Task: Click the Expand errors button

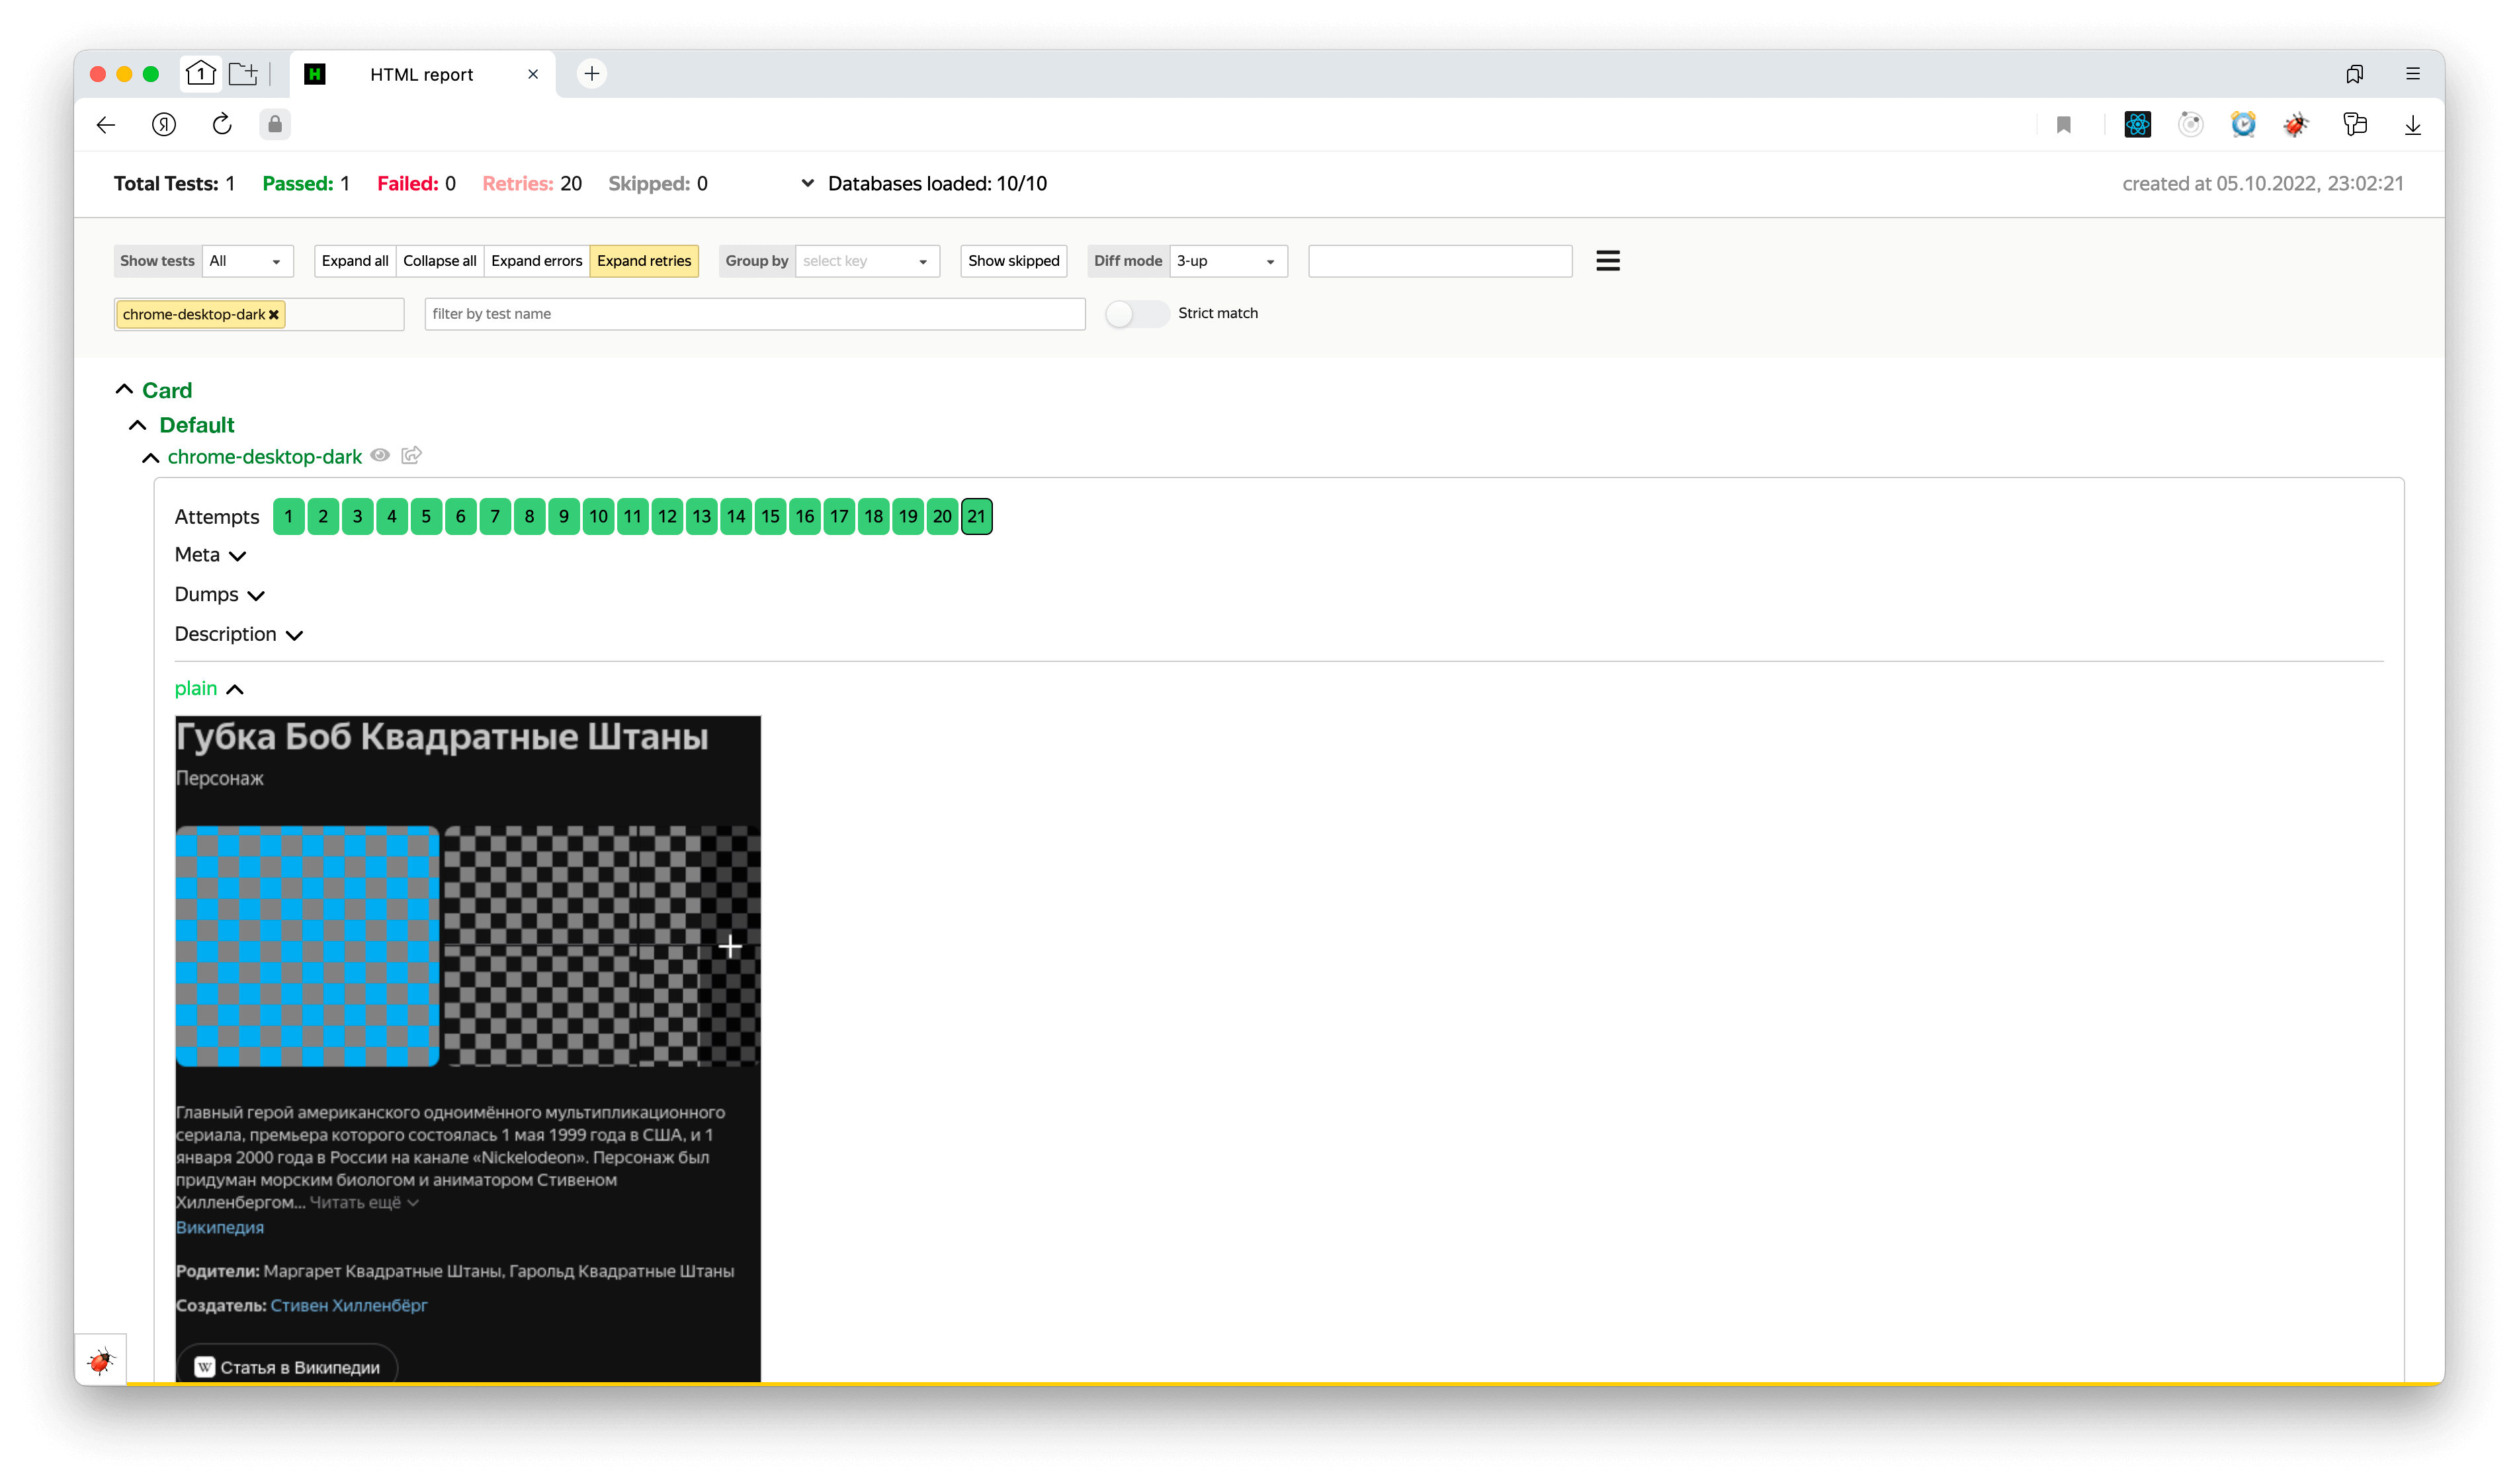Action: [x=536, y=261]
